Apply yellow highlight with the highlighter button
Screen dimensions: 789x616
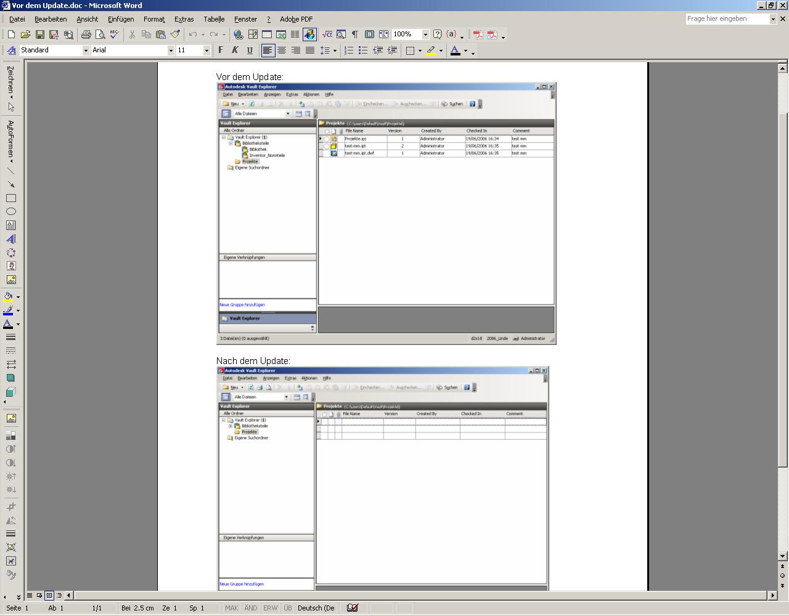431,51
